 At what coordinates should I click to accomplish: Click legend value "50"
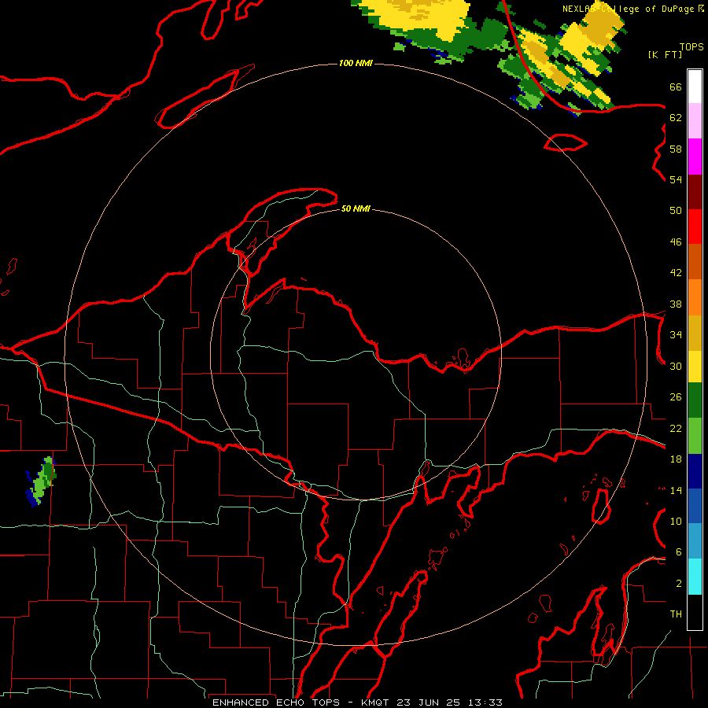pyautogui.click(x=676, y=211)
